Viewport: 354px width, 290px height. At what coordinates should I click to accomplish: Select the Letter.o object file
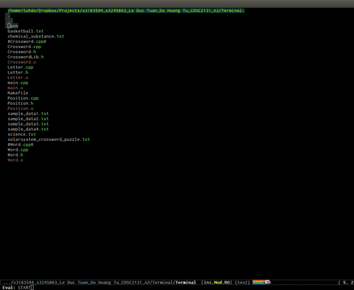click(x=18, y=77)
